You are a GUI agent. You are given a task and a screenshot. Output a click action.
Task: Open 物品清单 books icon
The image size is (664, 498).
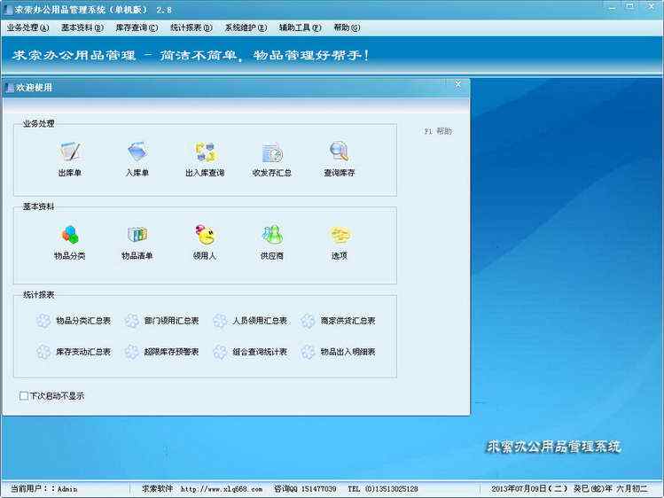coord(137,235)
